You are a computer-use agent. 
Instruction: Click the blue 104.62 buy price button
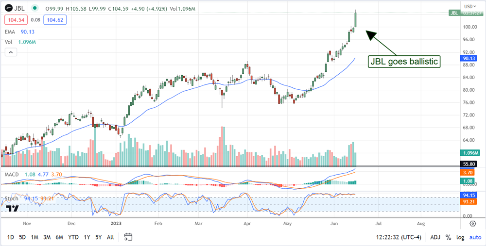[x=56, y=20]
